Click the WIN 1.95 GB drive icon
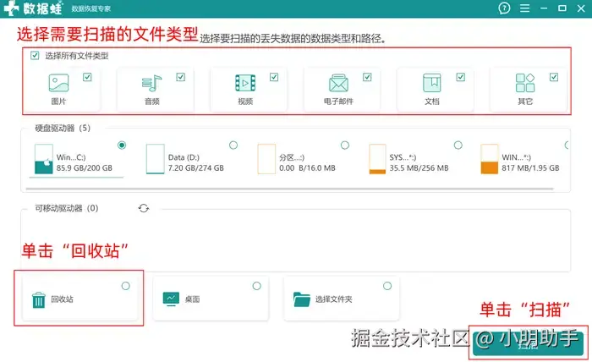Screen dimensions: 592x362 pos(490,159)
